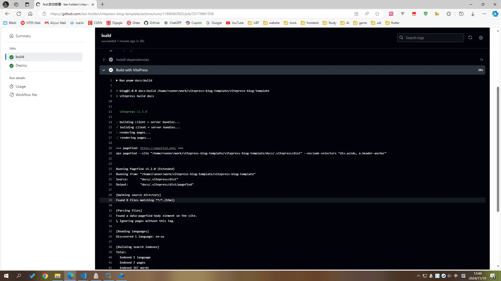
Task: Open the Usage run details
Action: (20, 86)
